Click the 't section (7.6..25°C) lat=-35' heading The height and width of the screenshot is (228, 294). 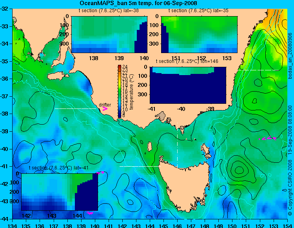click(x=198, y=11)
